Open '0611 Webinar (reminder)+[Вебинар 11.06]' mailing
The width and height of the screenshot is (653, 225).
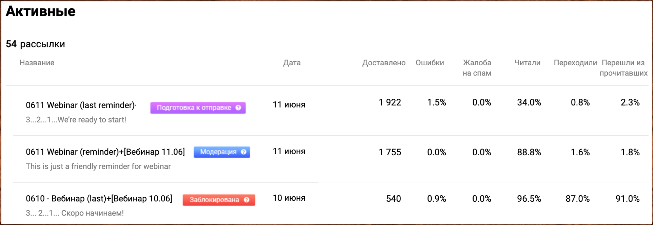click(105, 152)
